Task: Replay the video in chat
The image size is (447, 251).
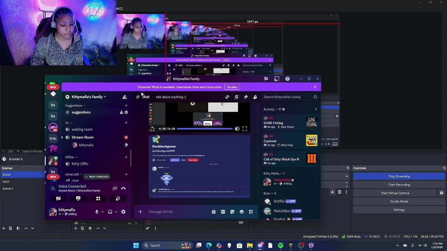Action: pos(153,129)
